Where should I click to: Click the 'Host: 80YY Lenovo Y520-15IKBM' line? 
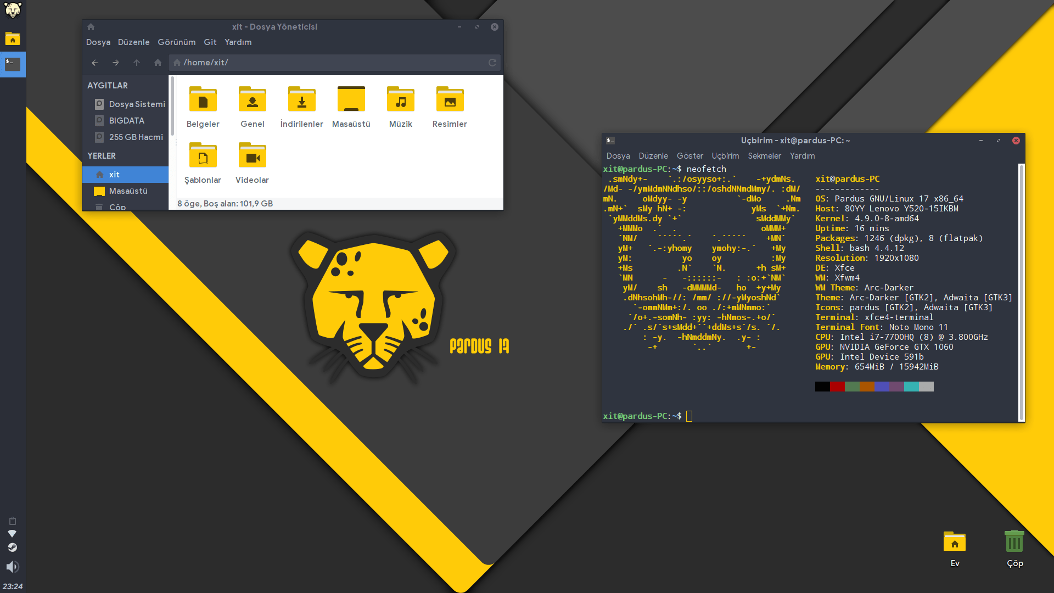point(887,209)
